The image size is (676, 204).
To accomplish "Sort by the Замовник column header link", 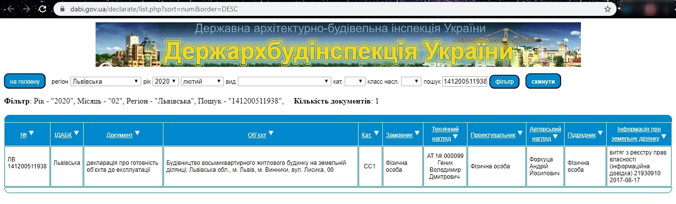I will [399, 135].
